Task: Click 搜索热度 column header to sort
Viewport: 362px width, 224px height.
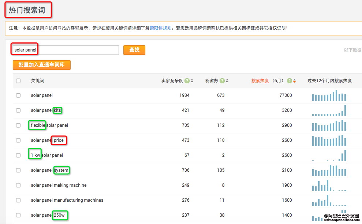Action: coord(260,81)
